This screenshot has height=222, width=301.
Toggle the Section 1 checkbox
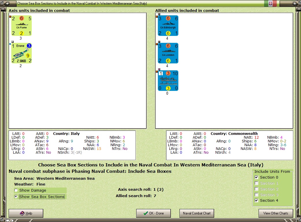[257, 183]
